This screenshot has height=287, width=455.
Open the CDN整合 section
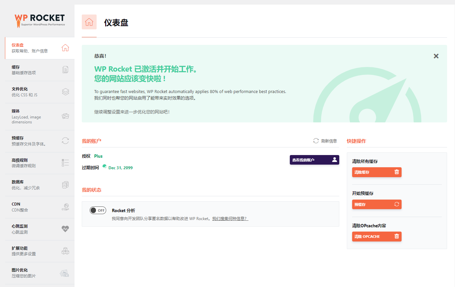40,207
